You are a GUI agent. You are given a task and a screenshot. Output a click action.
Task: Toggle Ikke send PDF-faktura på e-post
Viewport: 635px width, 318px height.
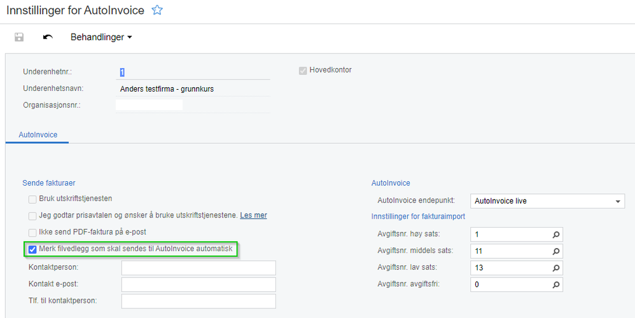coord(32,233)
